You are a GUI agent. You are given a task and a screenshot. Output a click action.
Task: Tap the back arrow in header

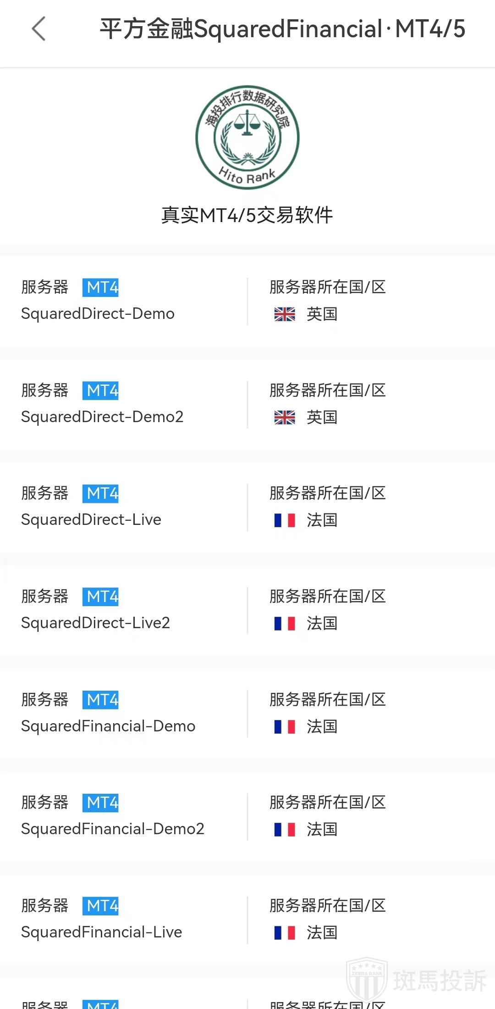coord(39,29)
